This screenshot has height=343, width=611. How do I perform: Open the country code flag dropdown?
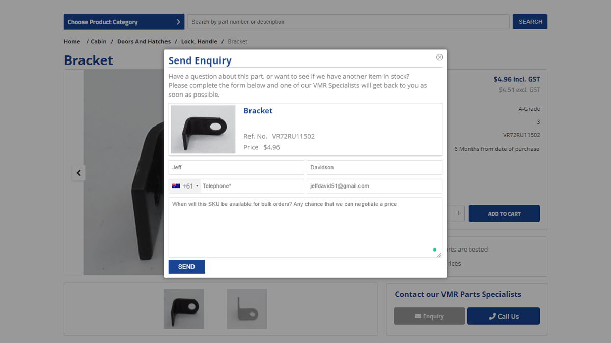[x=185, y=186]
